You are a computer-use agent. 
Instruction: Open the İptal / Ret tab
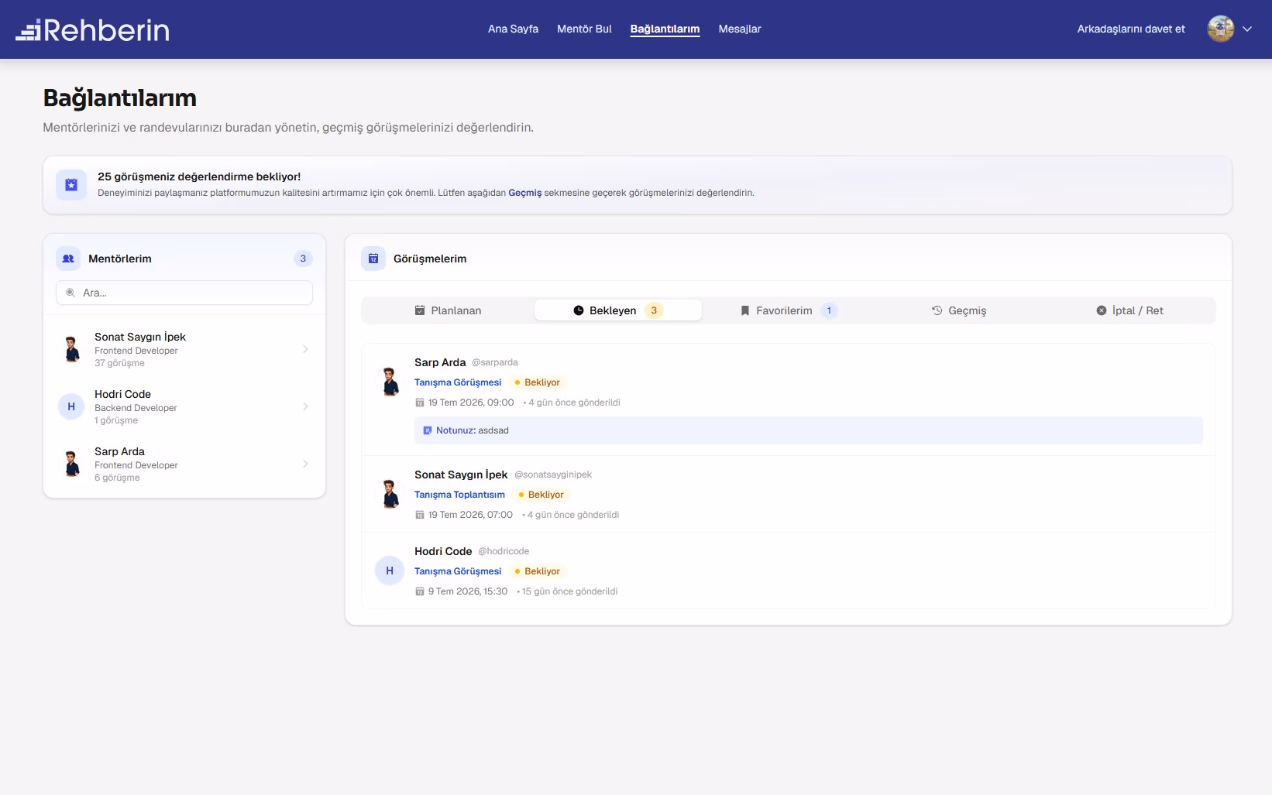1129,310
